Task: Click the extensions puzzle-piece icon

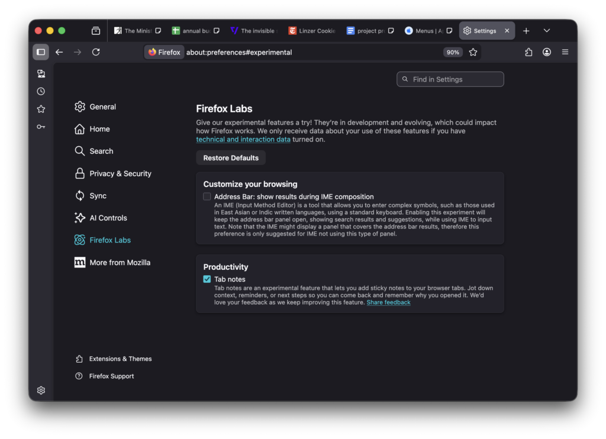Action: (528, 52)
